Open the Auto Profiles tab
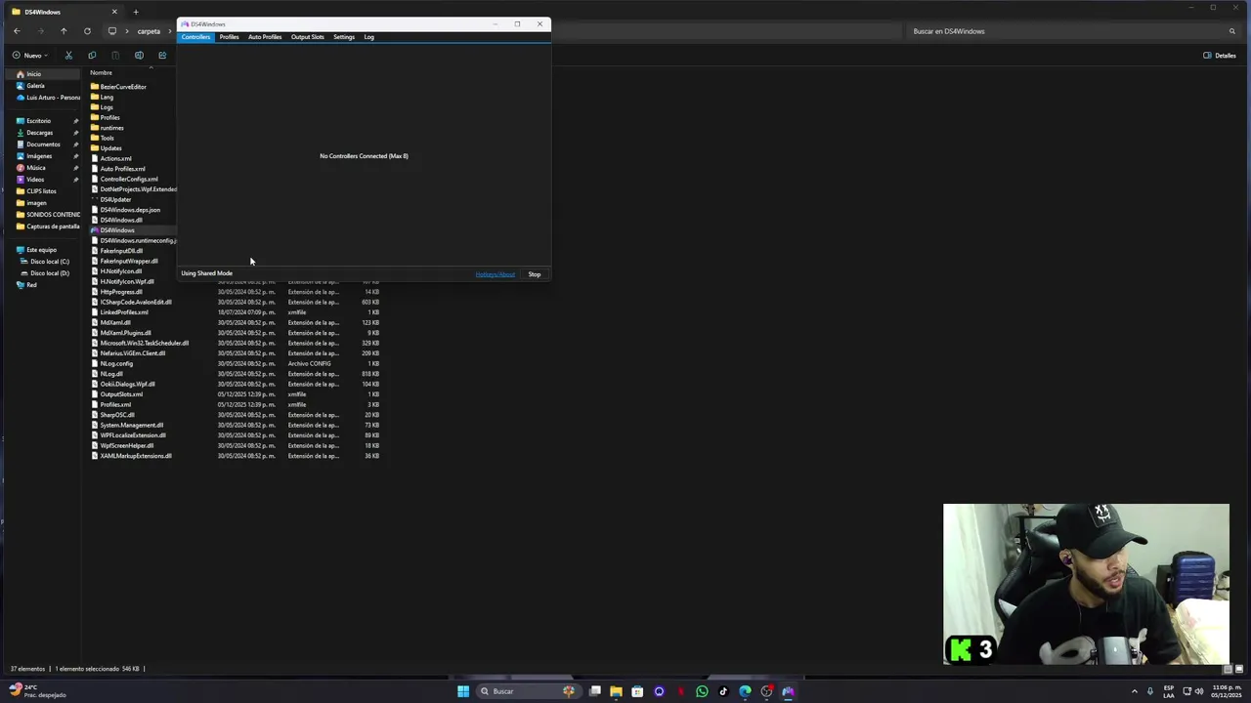Viewport: 1251px width, 703px height. coord(265,37)
